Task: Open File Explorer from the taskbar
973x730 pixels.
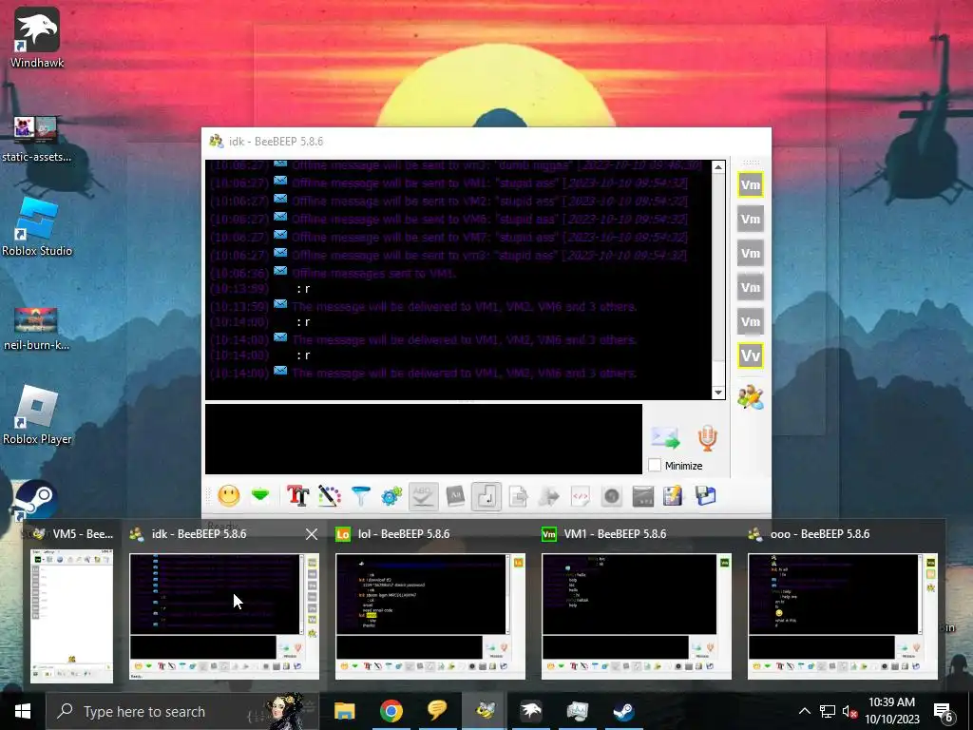Action: (x=344, y=711)
